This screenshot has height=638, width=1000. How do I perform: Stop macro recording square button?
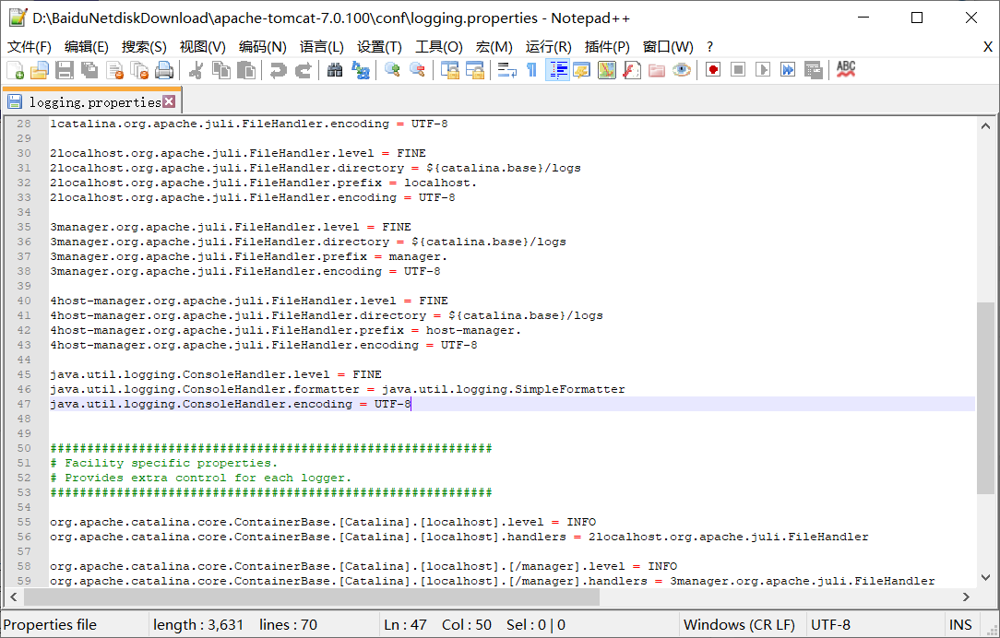[738, 70]
